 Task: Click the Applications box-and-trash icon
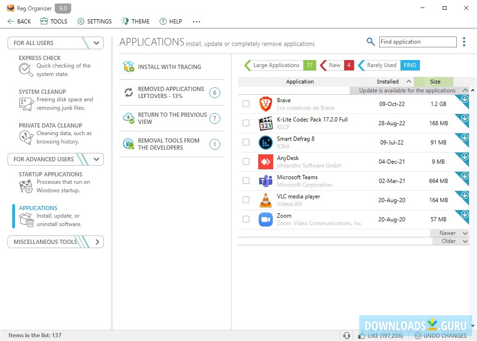[x=26, y=220]
